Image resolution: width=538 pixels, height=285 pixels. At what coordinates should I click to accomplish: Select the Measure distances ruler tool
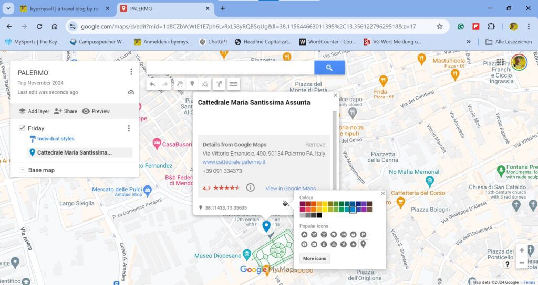click(233, 84)
